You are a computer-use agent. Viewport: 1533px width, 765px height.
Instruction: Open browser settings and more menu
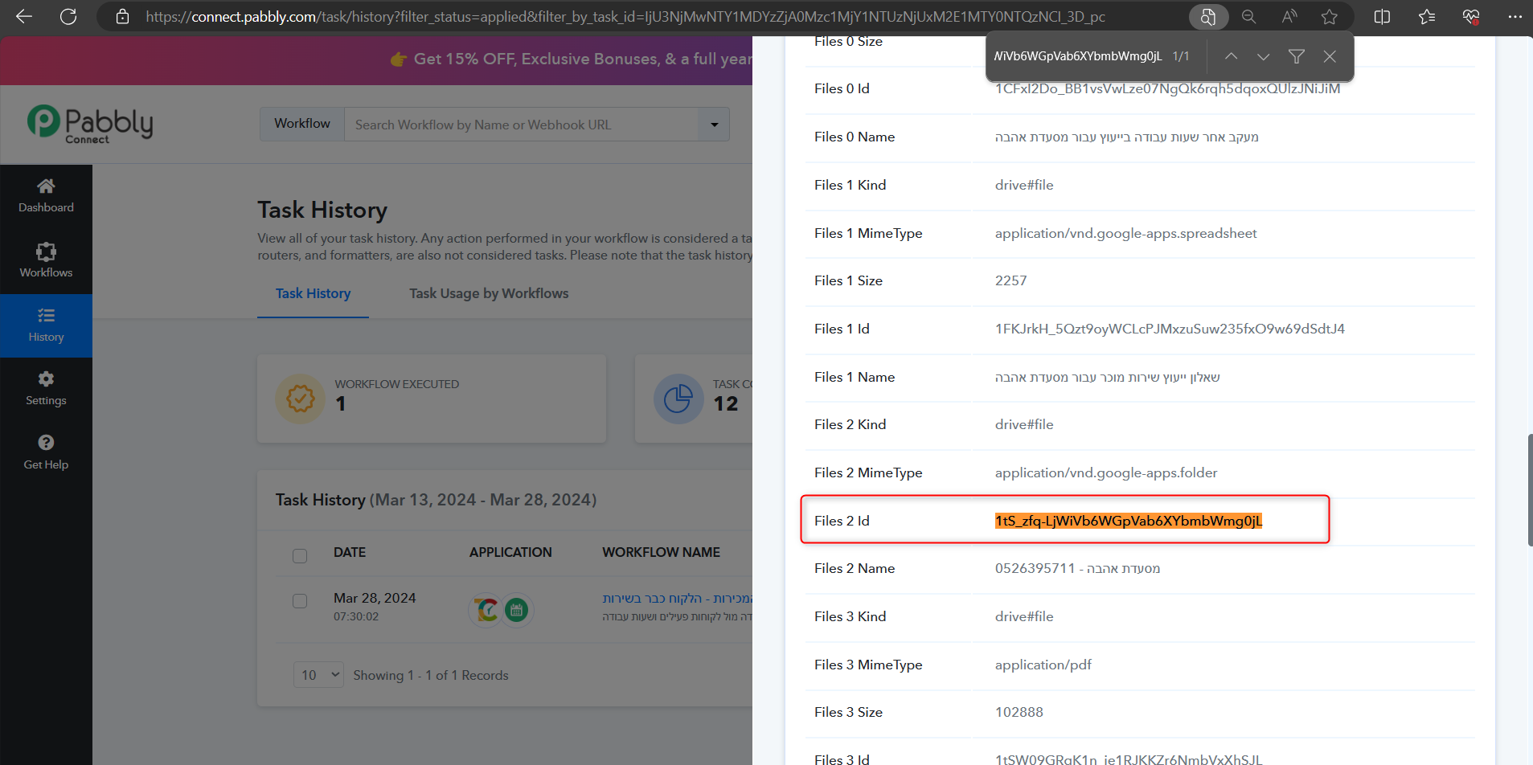[x=1515, y=16]
